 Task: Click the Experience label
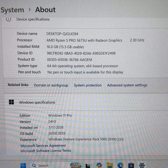click(28, 140)
